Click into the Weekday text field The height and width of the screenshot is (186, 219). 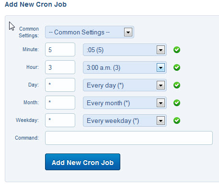point(60,120)
